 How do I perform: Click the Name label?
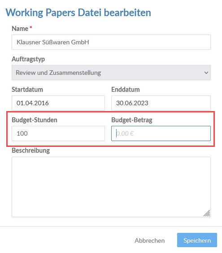click(x=20, y=29)
